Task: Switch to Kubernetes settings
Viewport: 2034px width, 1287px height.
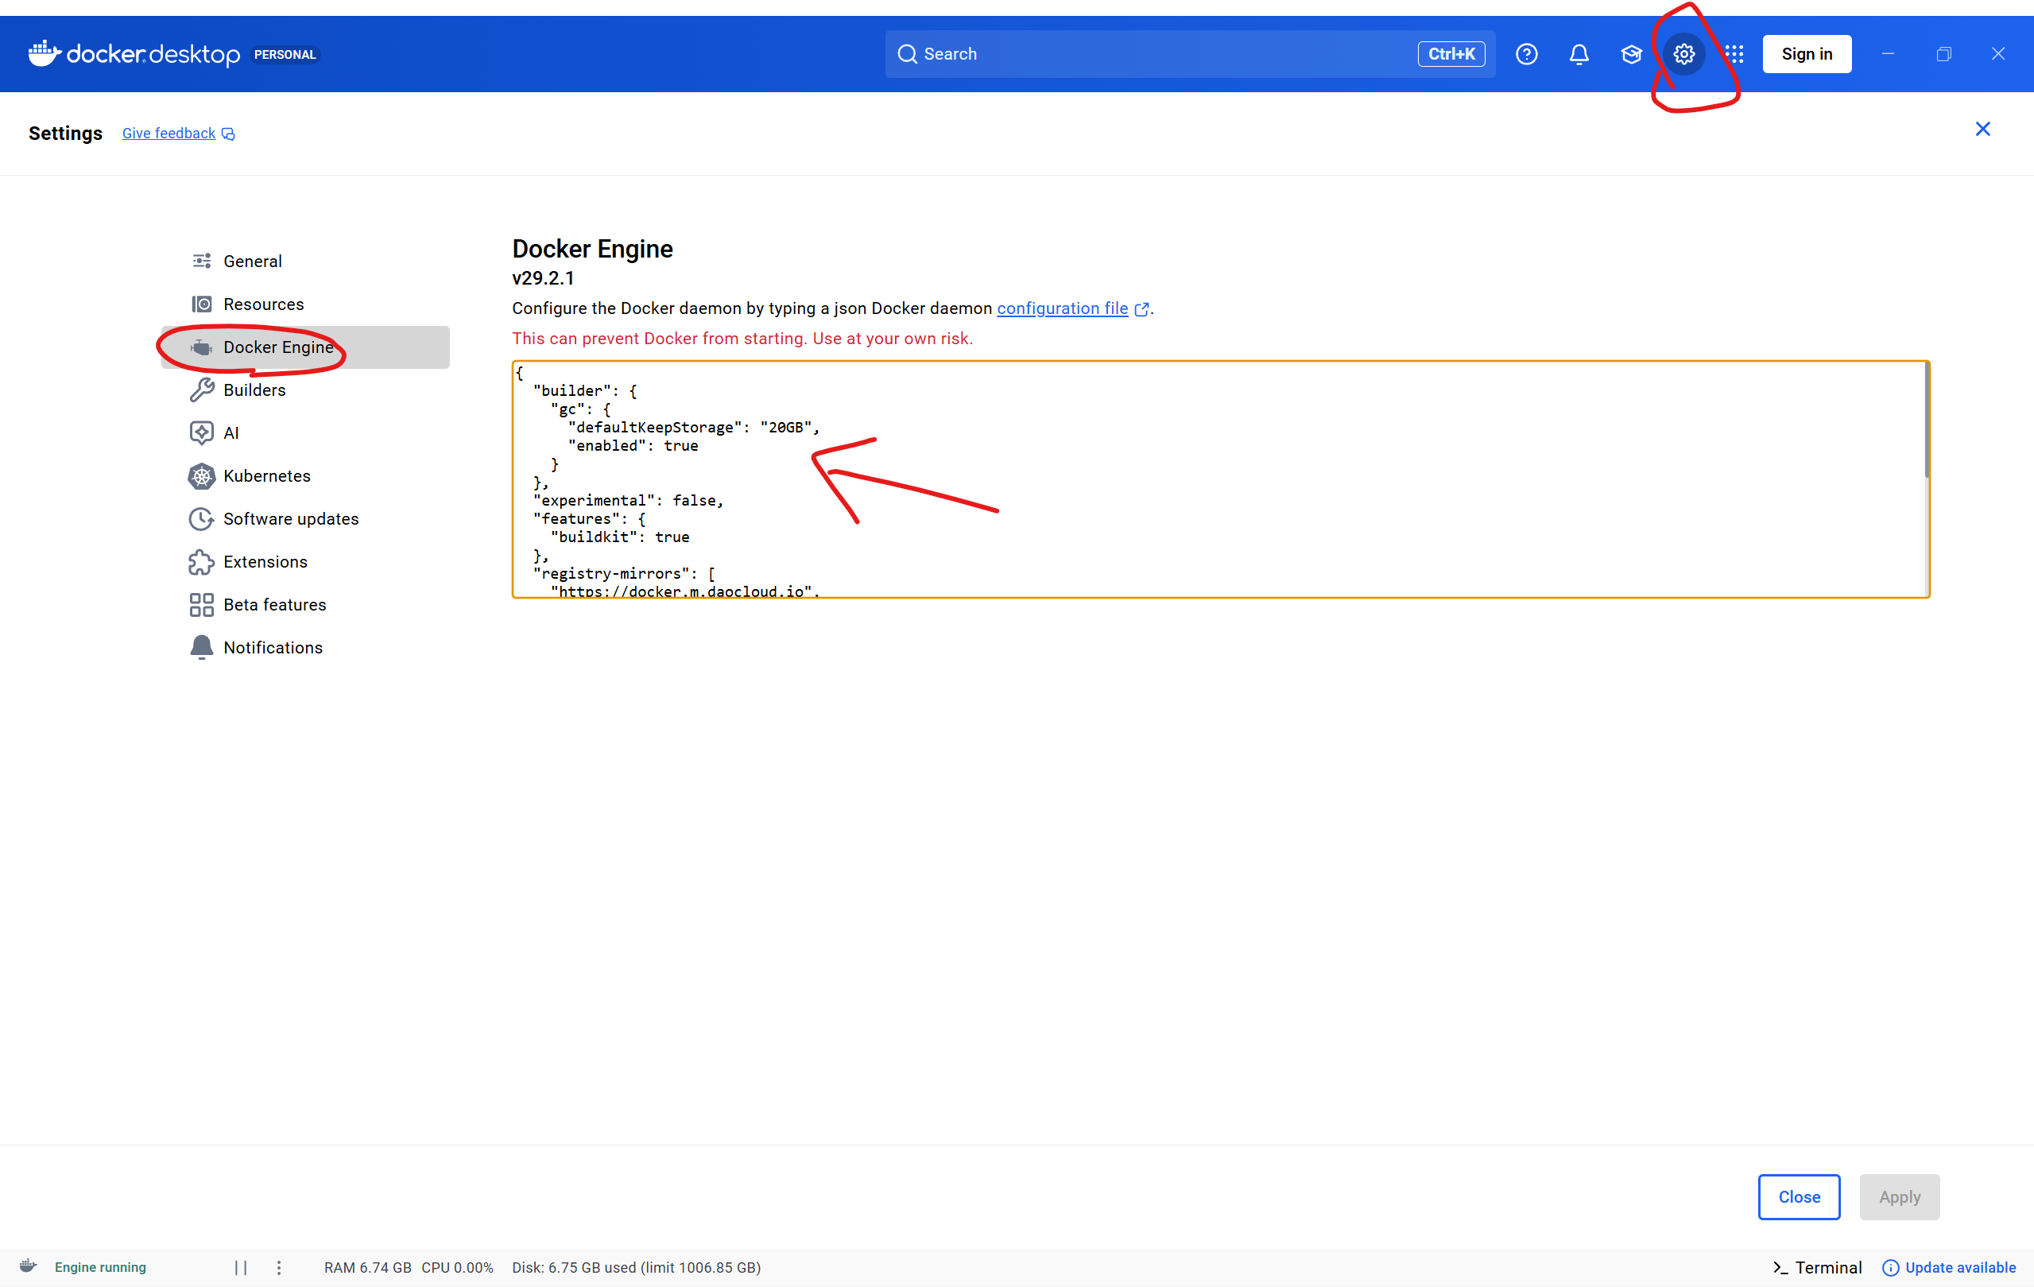Action: click(x=266, y=475)
